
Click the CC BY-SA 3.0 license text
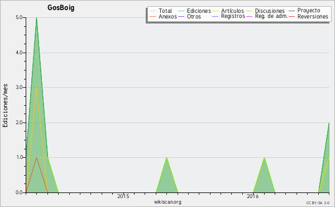318,203
